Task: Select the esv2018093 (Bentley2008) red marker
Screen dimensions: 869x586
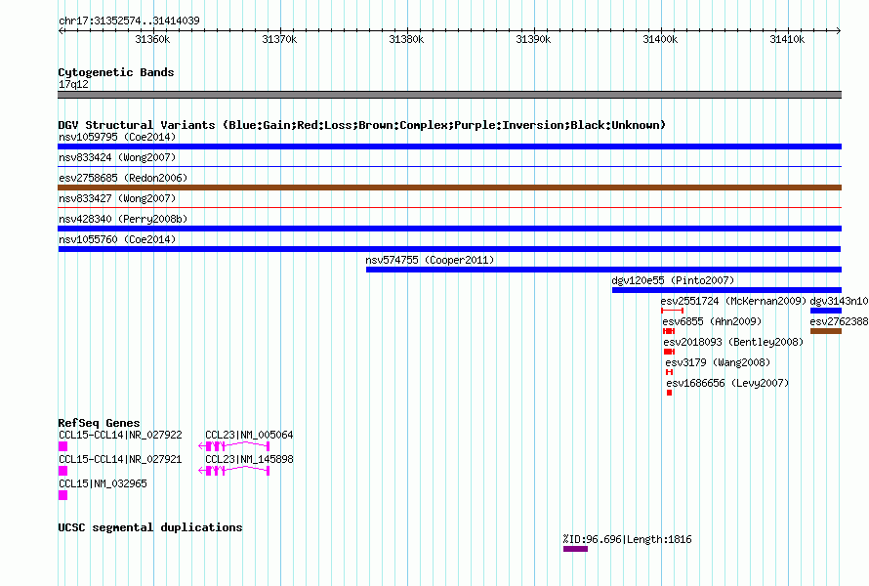Action: [669, 352]
